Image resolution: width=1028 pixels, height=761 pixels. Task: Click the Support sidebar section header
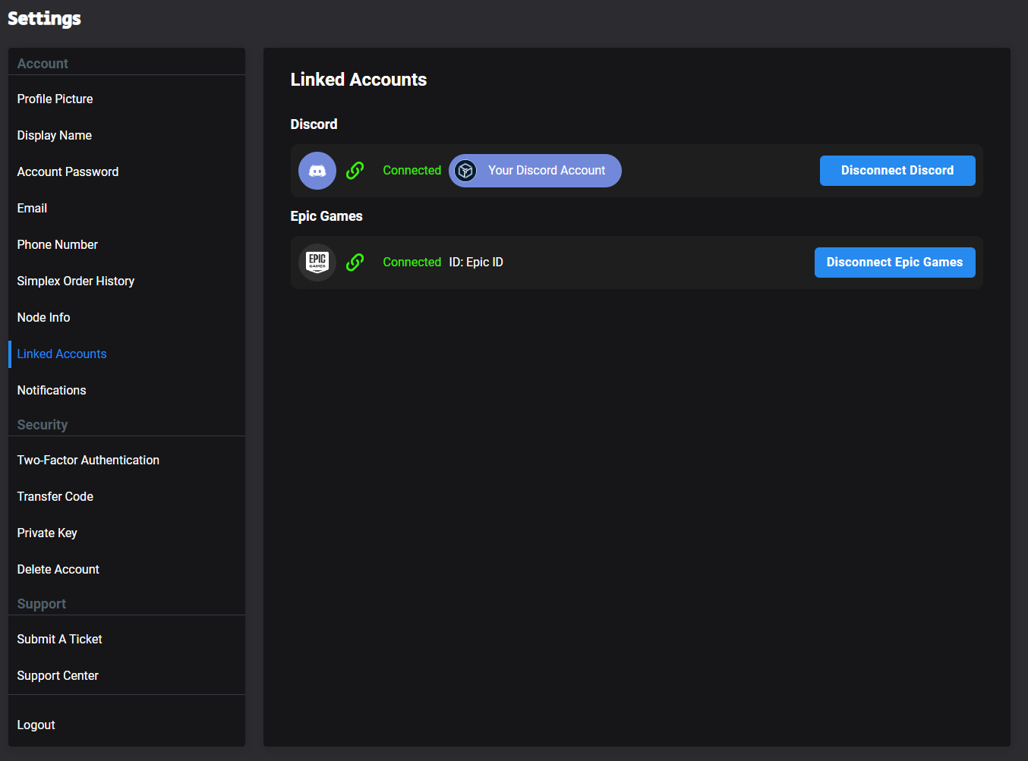42,604
